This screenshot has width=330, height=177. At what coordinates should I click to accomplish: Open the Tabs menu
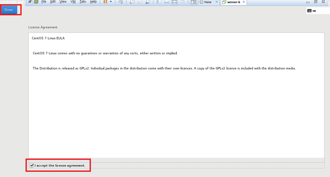point(83,2)
